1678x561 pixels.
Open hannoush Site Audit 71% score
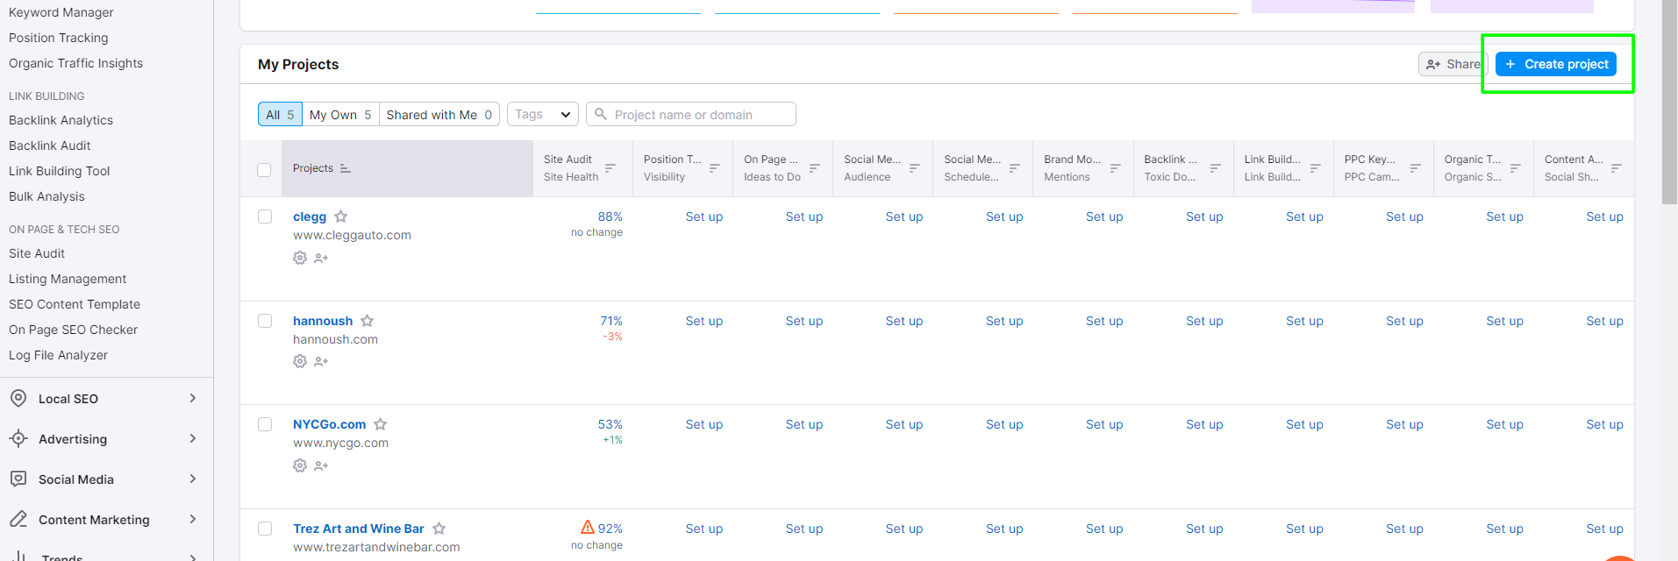coord(611,321)
